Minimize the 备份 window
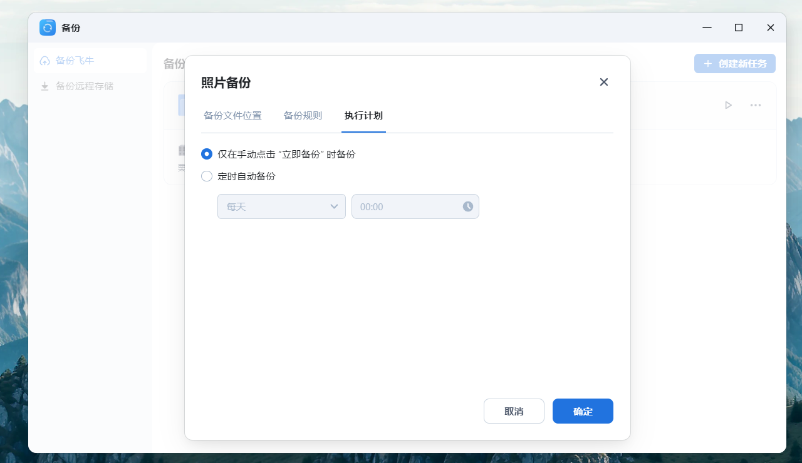Screen dimensions: 802x463 coord(707,28)
